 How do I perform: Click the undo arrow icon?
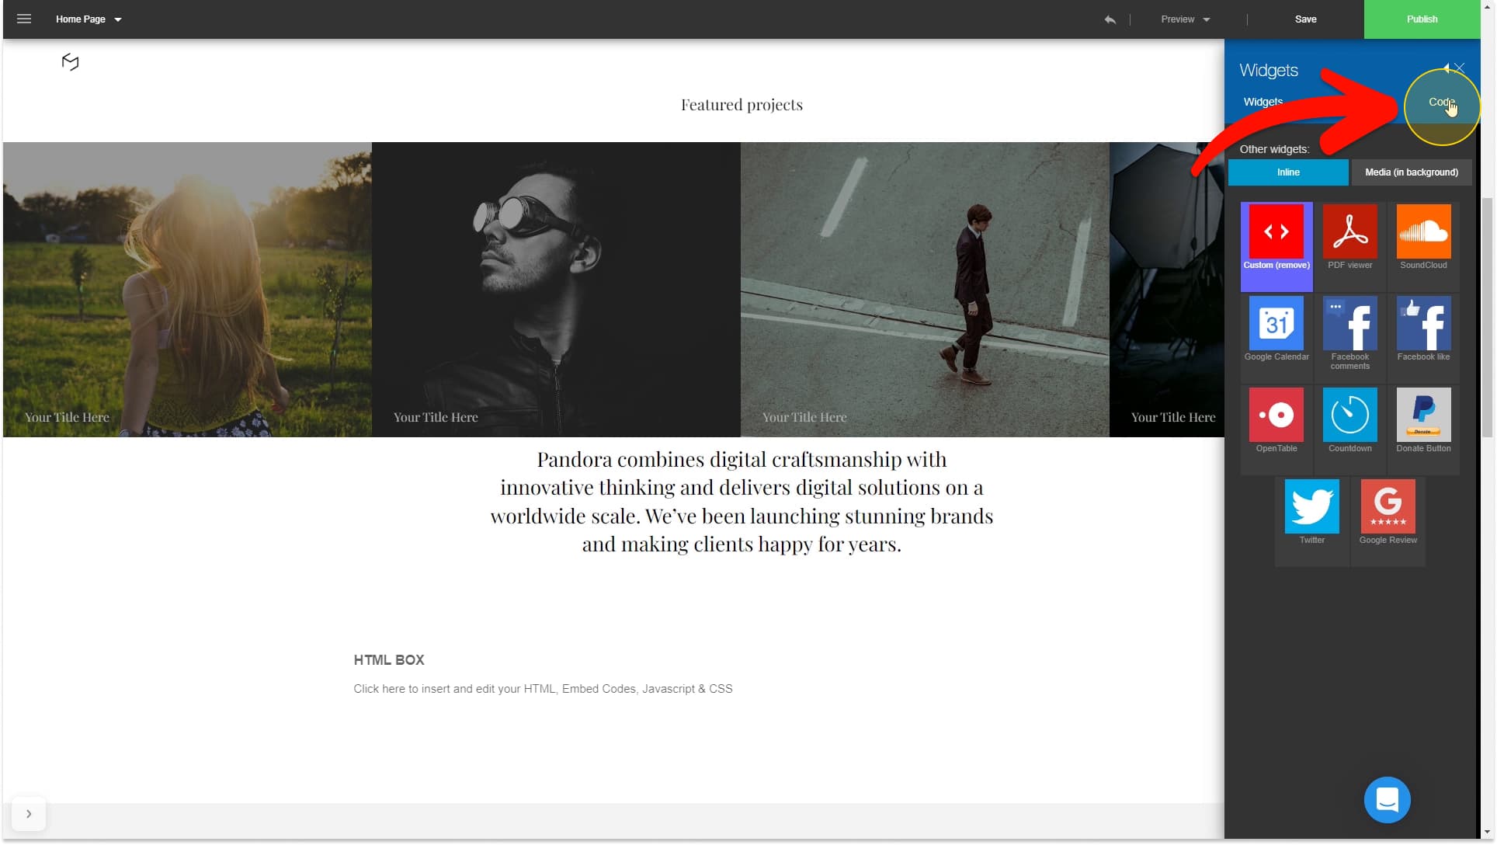1110,19
